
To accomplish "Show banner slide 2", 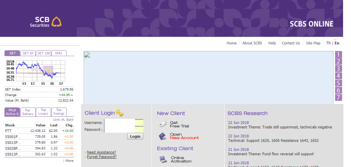I will [339, 62].
